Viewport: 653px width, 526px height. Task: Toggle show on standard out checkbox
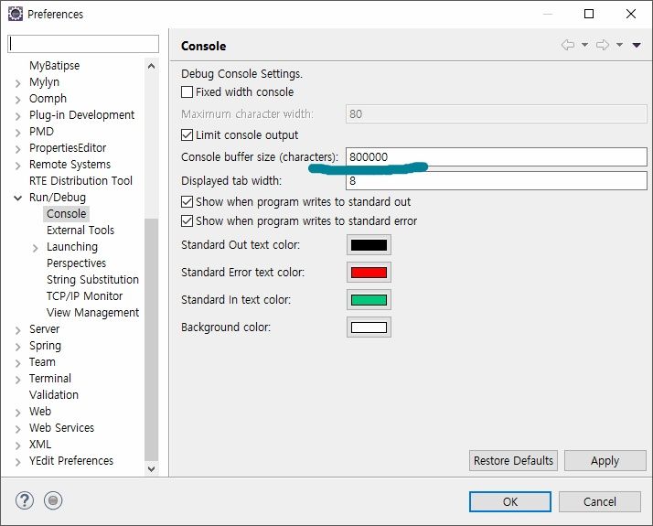click(187, 201)
